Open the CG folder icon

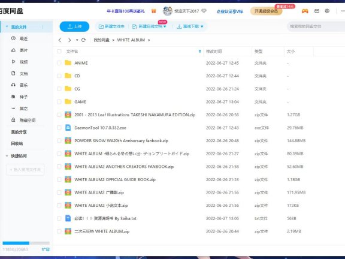(68, 89)
